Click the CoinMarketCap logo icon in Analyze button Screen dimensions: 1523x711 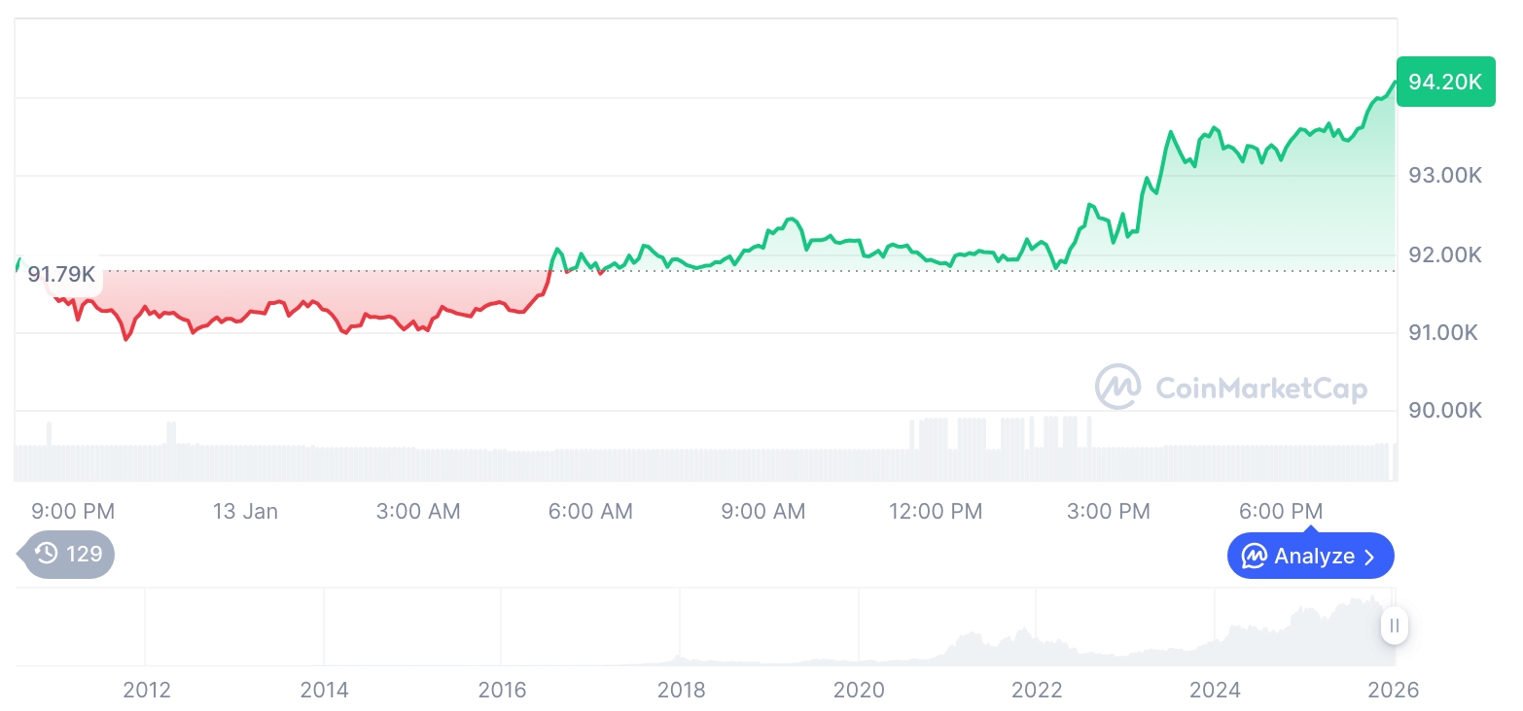(1255, 557)
